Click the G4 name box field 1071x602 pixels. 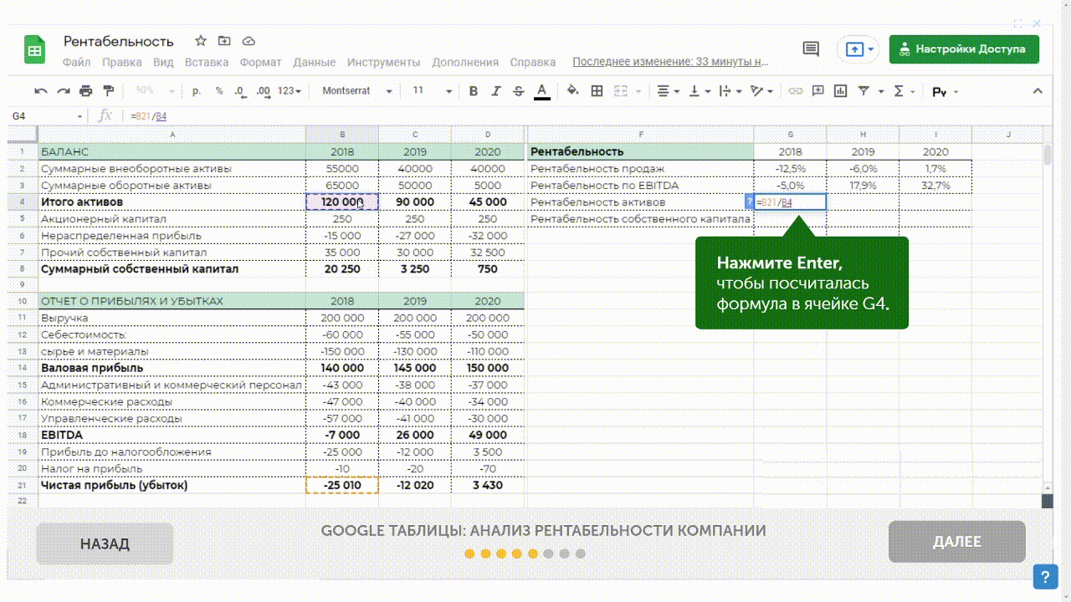coord(44,116)
